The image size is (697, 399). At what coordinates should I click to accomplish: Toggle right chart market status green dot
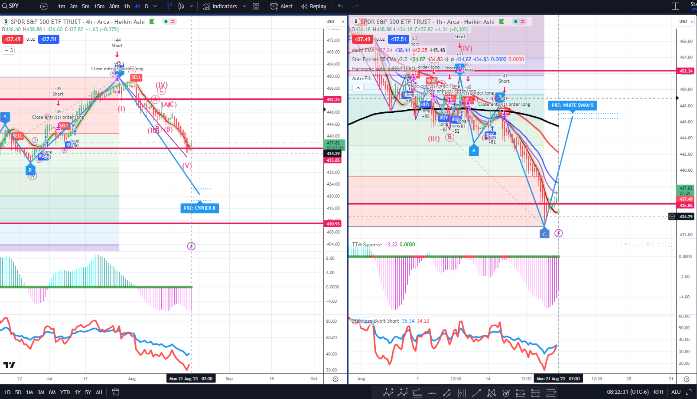tap(516, 22)
